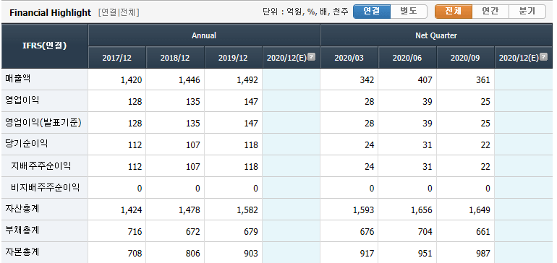Select the 자본총계 row label
This screenshot has width=557, height=263.
(x=22, y=252)
